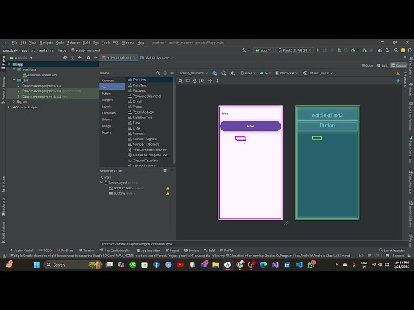This screenshot has width=414, height=310.
Task: Click warning icon beside button2 in Component Tree
Action: 168,194
